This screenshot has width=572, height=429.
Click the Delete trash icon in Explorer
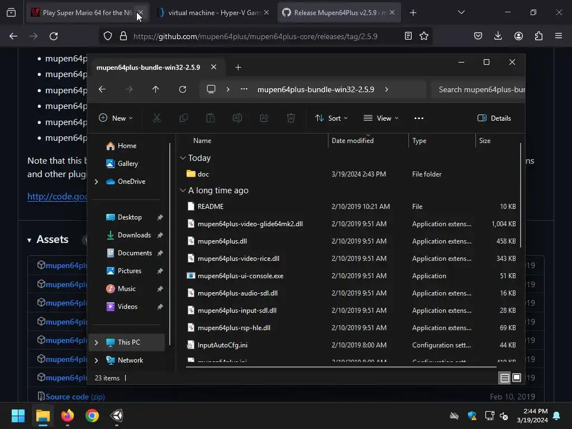pos(290,118)
